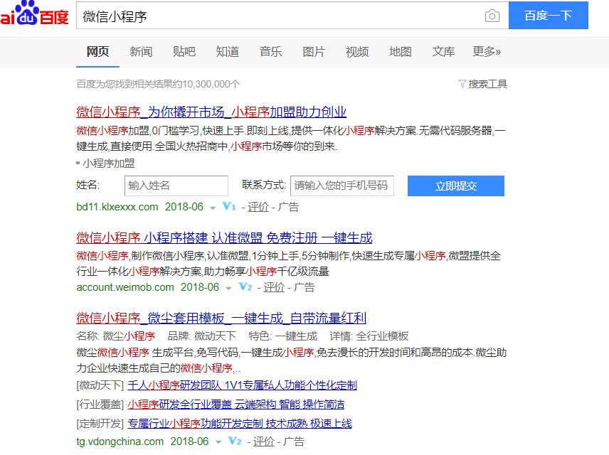Screen dimensions: 609x455
Task: Open result 微信小程序 小程序搭建 认准微盟
Action: (224, 237)
